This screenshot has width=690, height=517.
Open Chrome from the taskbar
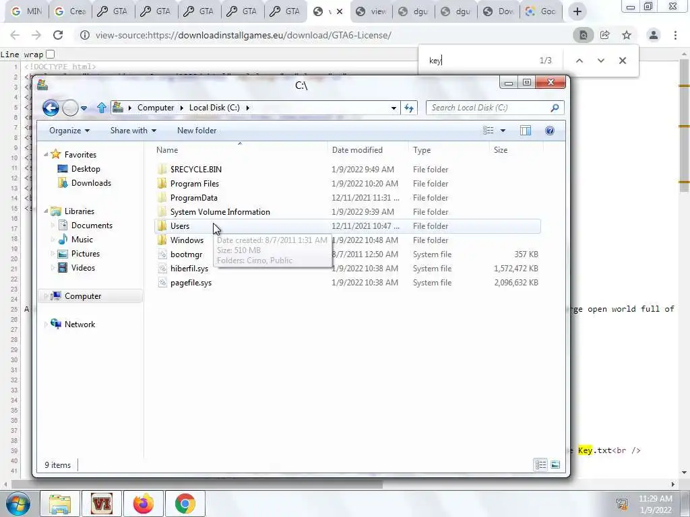tap(185, 504)
